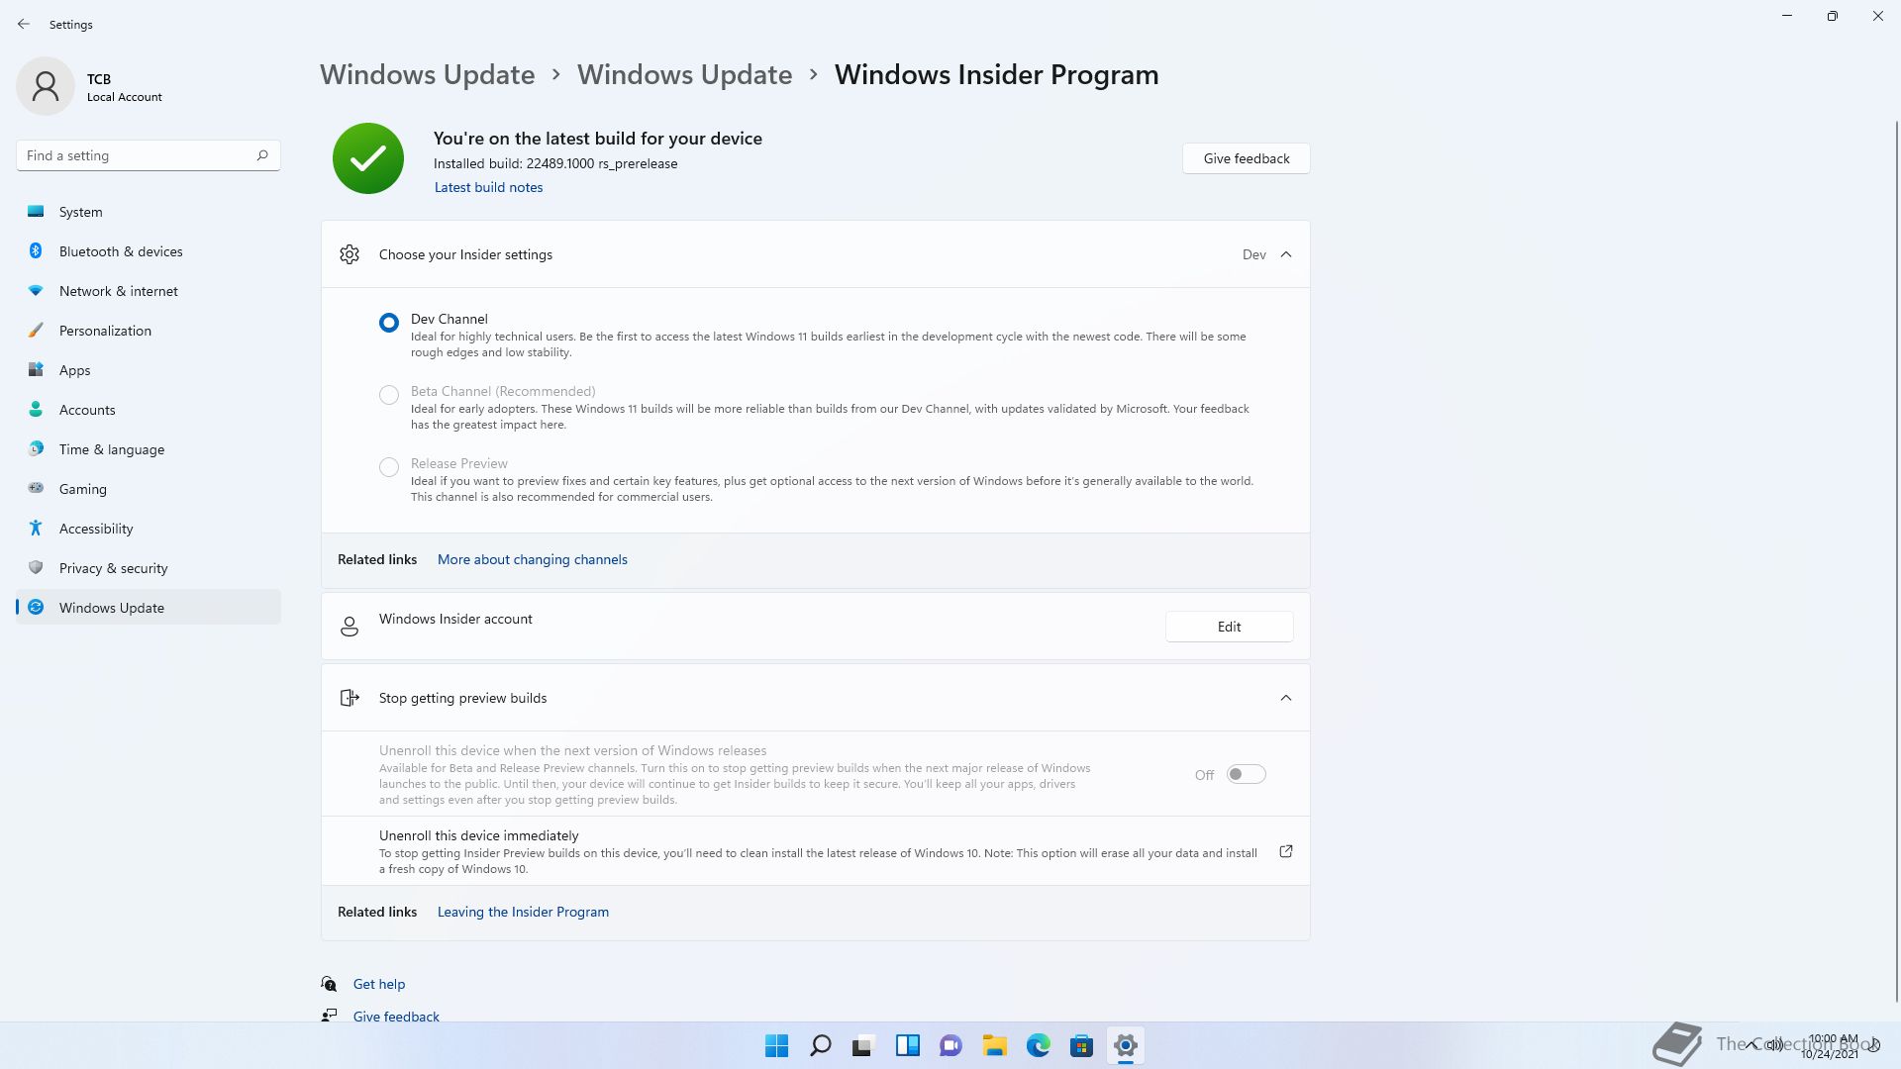This screenshot has height=1069, width=1901.
Task: Open Widgets from the taskbar
Action: [908, 1045]
